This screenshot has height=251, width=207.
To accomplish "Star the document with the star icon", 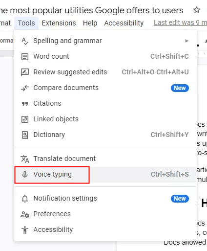I will [x=197, y=10].
